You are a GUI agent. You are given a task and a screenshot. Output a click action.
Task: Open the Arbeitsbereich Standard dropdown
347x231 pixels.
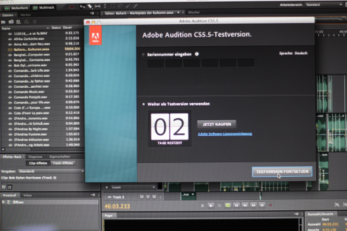(x=320, y=4)
